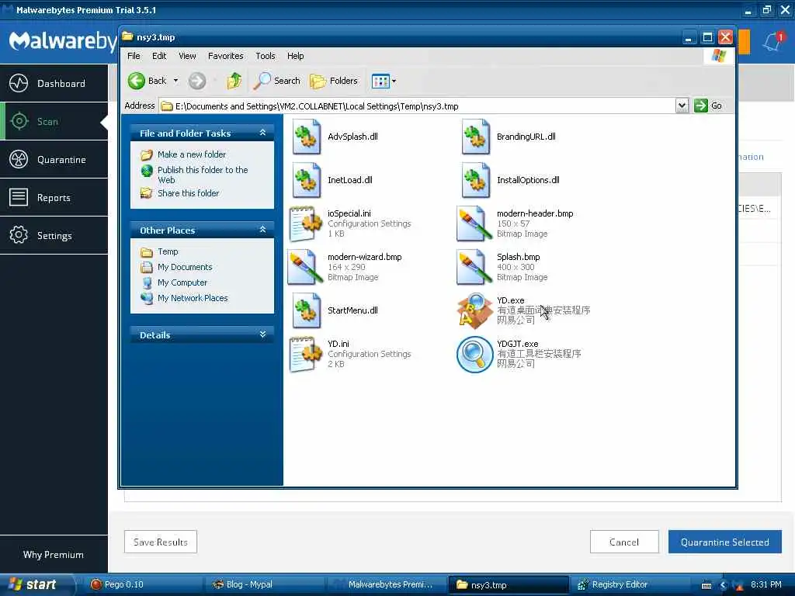Collapse the File and Folder Tasks panel
This screenshot has height=596, width=795.
[x=262, y=133]
